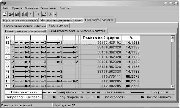The image size is (180, 108).
Task: Click the matrix table toolbar icon
Action: [x=24, y=14]
